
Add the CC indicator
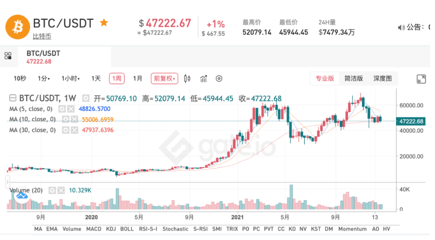coord(281,229)
